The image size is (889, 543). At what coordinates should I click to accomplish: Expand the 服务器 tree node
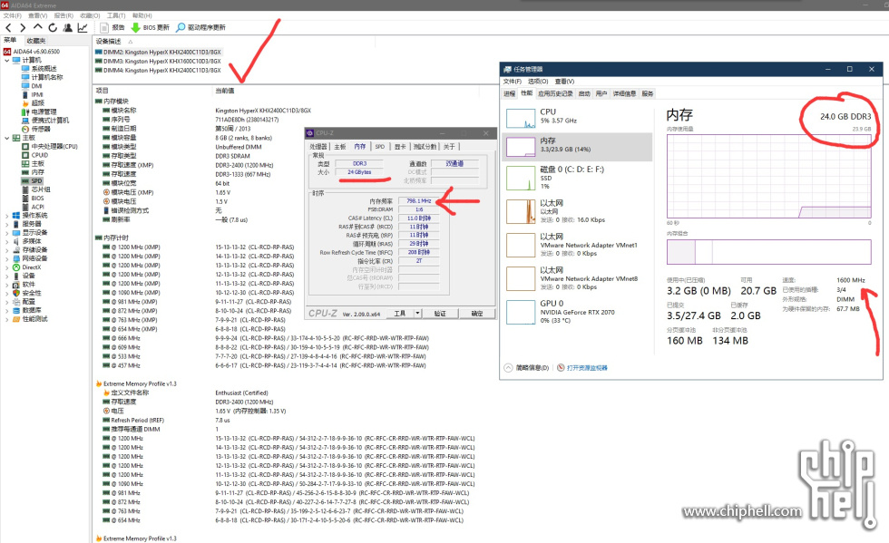click(x=7, y=224)
